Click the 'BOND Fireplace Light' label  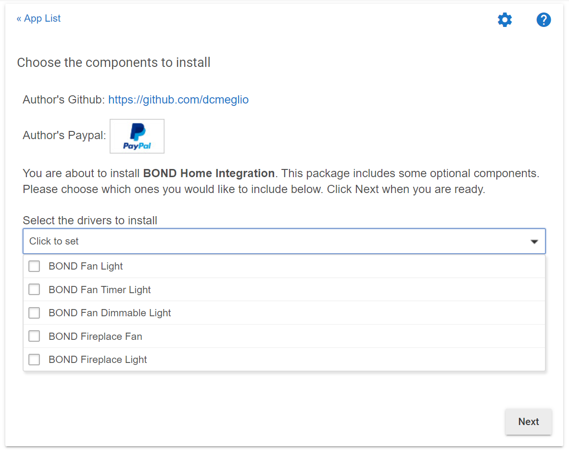pyautogui.click(x=98, y=360)
